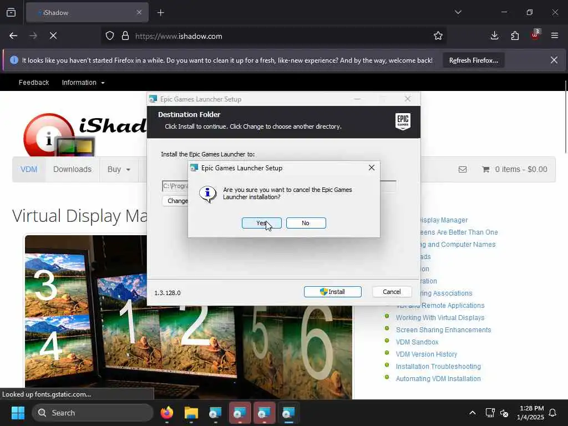Stop the page loading with the X button
Screen dimensions: 568x426
coord(53,35)
